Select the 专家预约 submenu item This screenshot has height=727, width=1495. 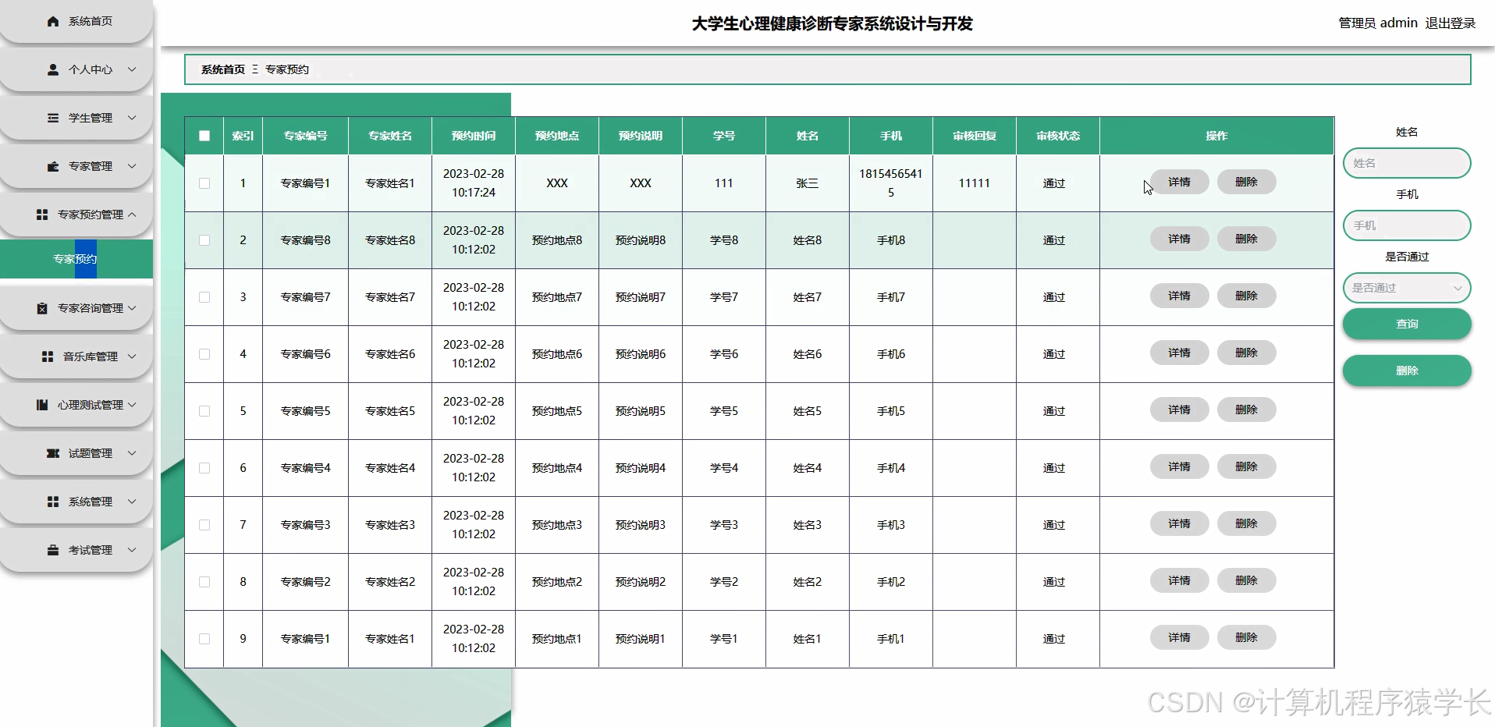coord(76,259)
